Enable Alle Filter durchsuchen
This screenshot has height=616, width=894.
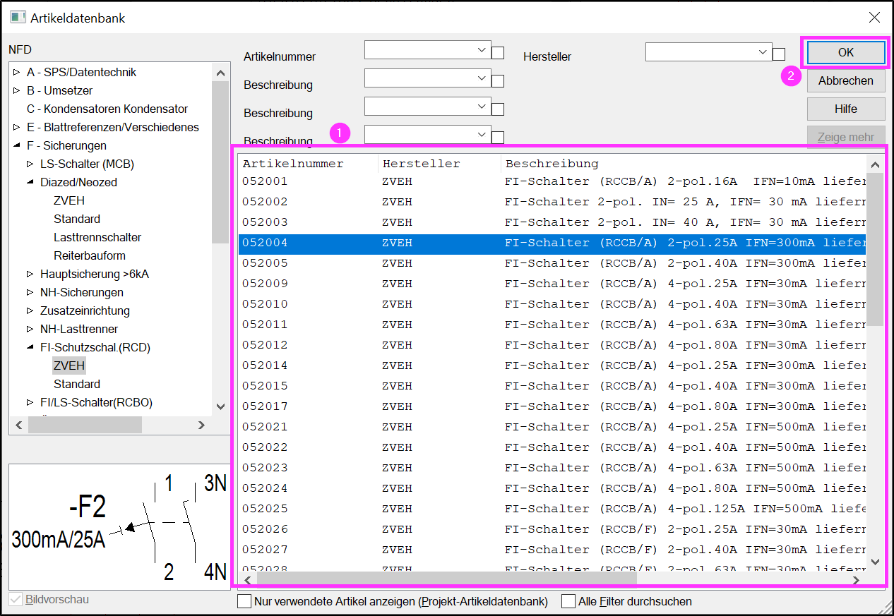568,601
